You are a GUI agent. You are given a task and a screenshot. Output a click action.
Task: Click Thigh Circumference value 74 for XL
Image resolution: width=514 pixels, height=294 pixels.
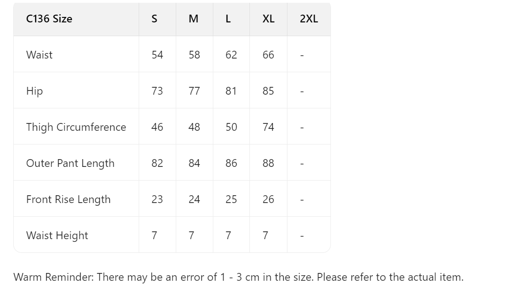pos(268,127)
